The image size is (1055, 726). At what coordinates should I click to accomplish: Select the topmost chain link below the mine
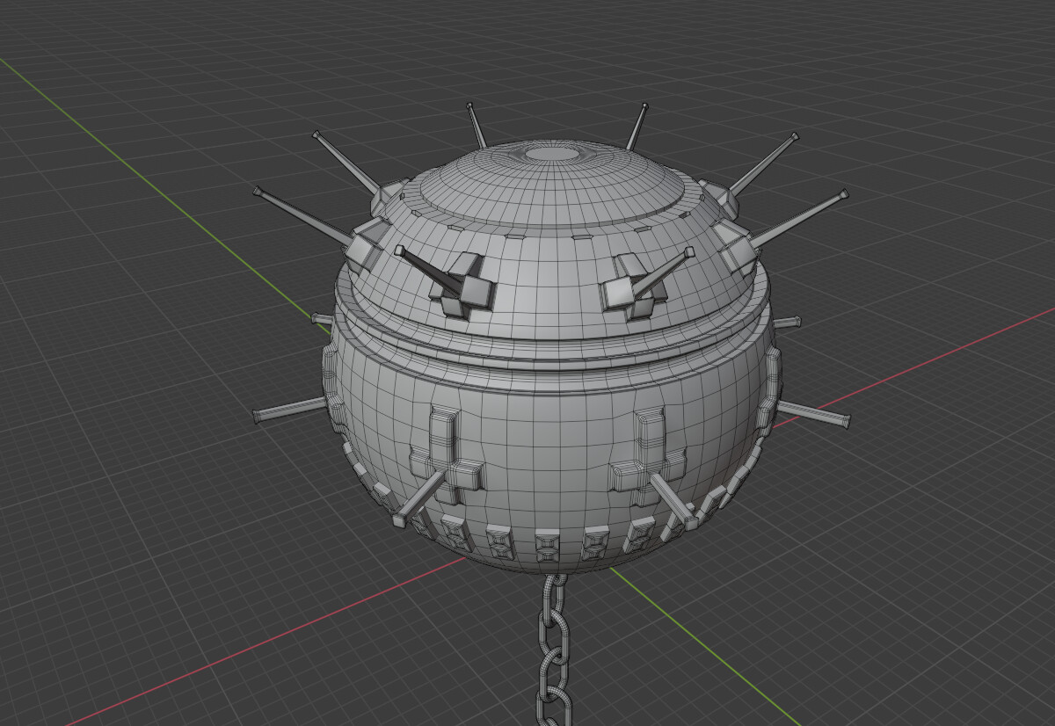554,598
